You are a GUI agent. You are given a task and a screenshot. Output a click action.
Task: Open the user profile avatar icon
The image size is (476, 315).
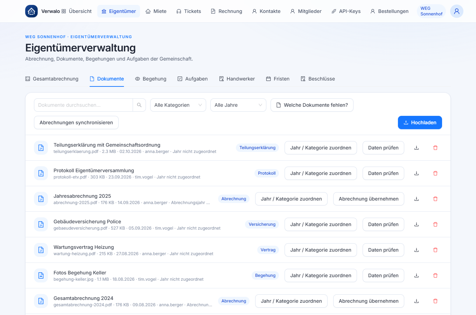click(x=457, y=11)
